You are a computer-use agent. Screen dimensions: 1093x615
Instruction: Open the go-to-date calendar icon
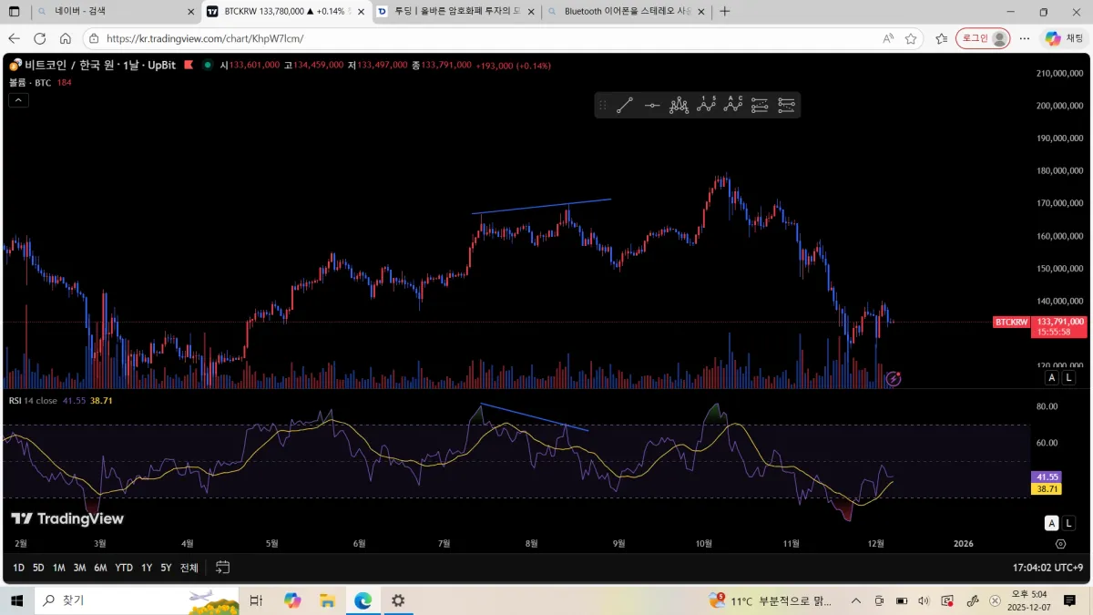point(222,568)
